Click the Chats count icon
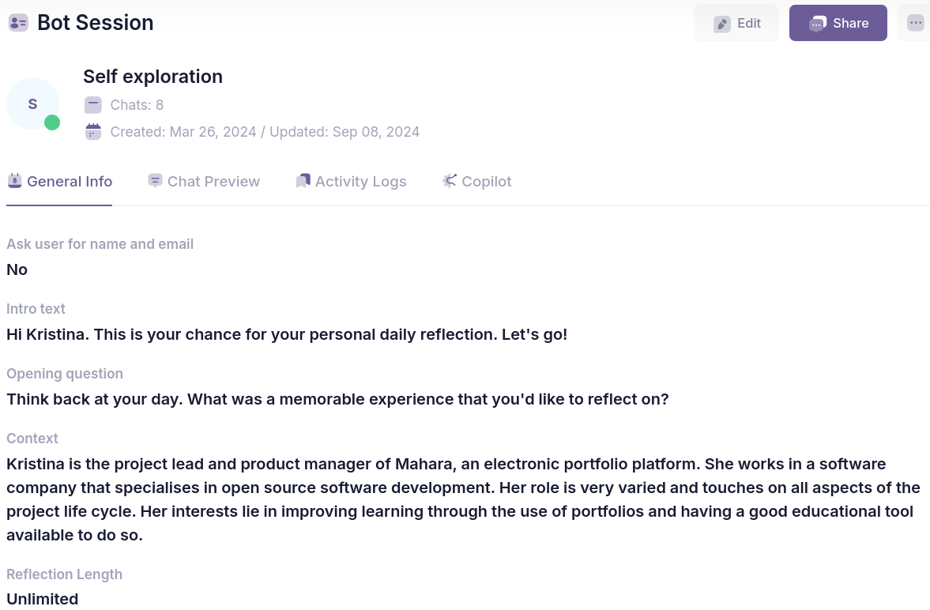Image resolution: width=930 pixels, height=610 pixels. point(93,105)
